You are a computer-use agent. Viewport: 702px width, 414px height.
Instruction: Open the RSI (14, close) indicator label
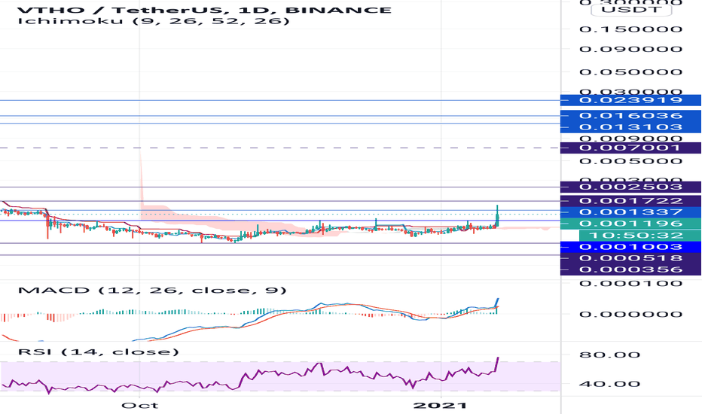[x=98, y=352]
